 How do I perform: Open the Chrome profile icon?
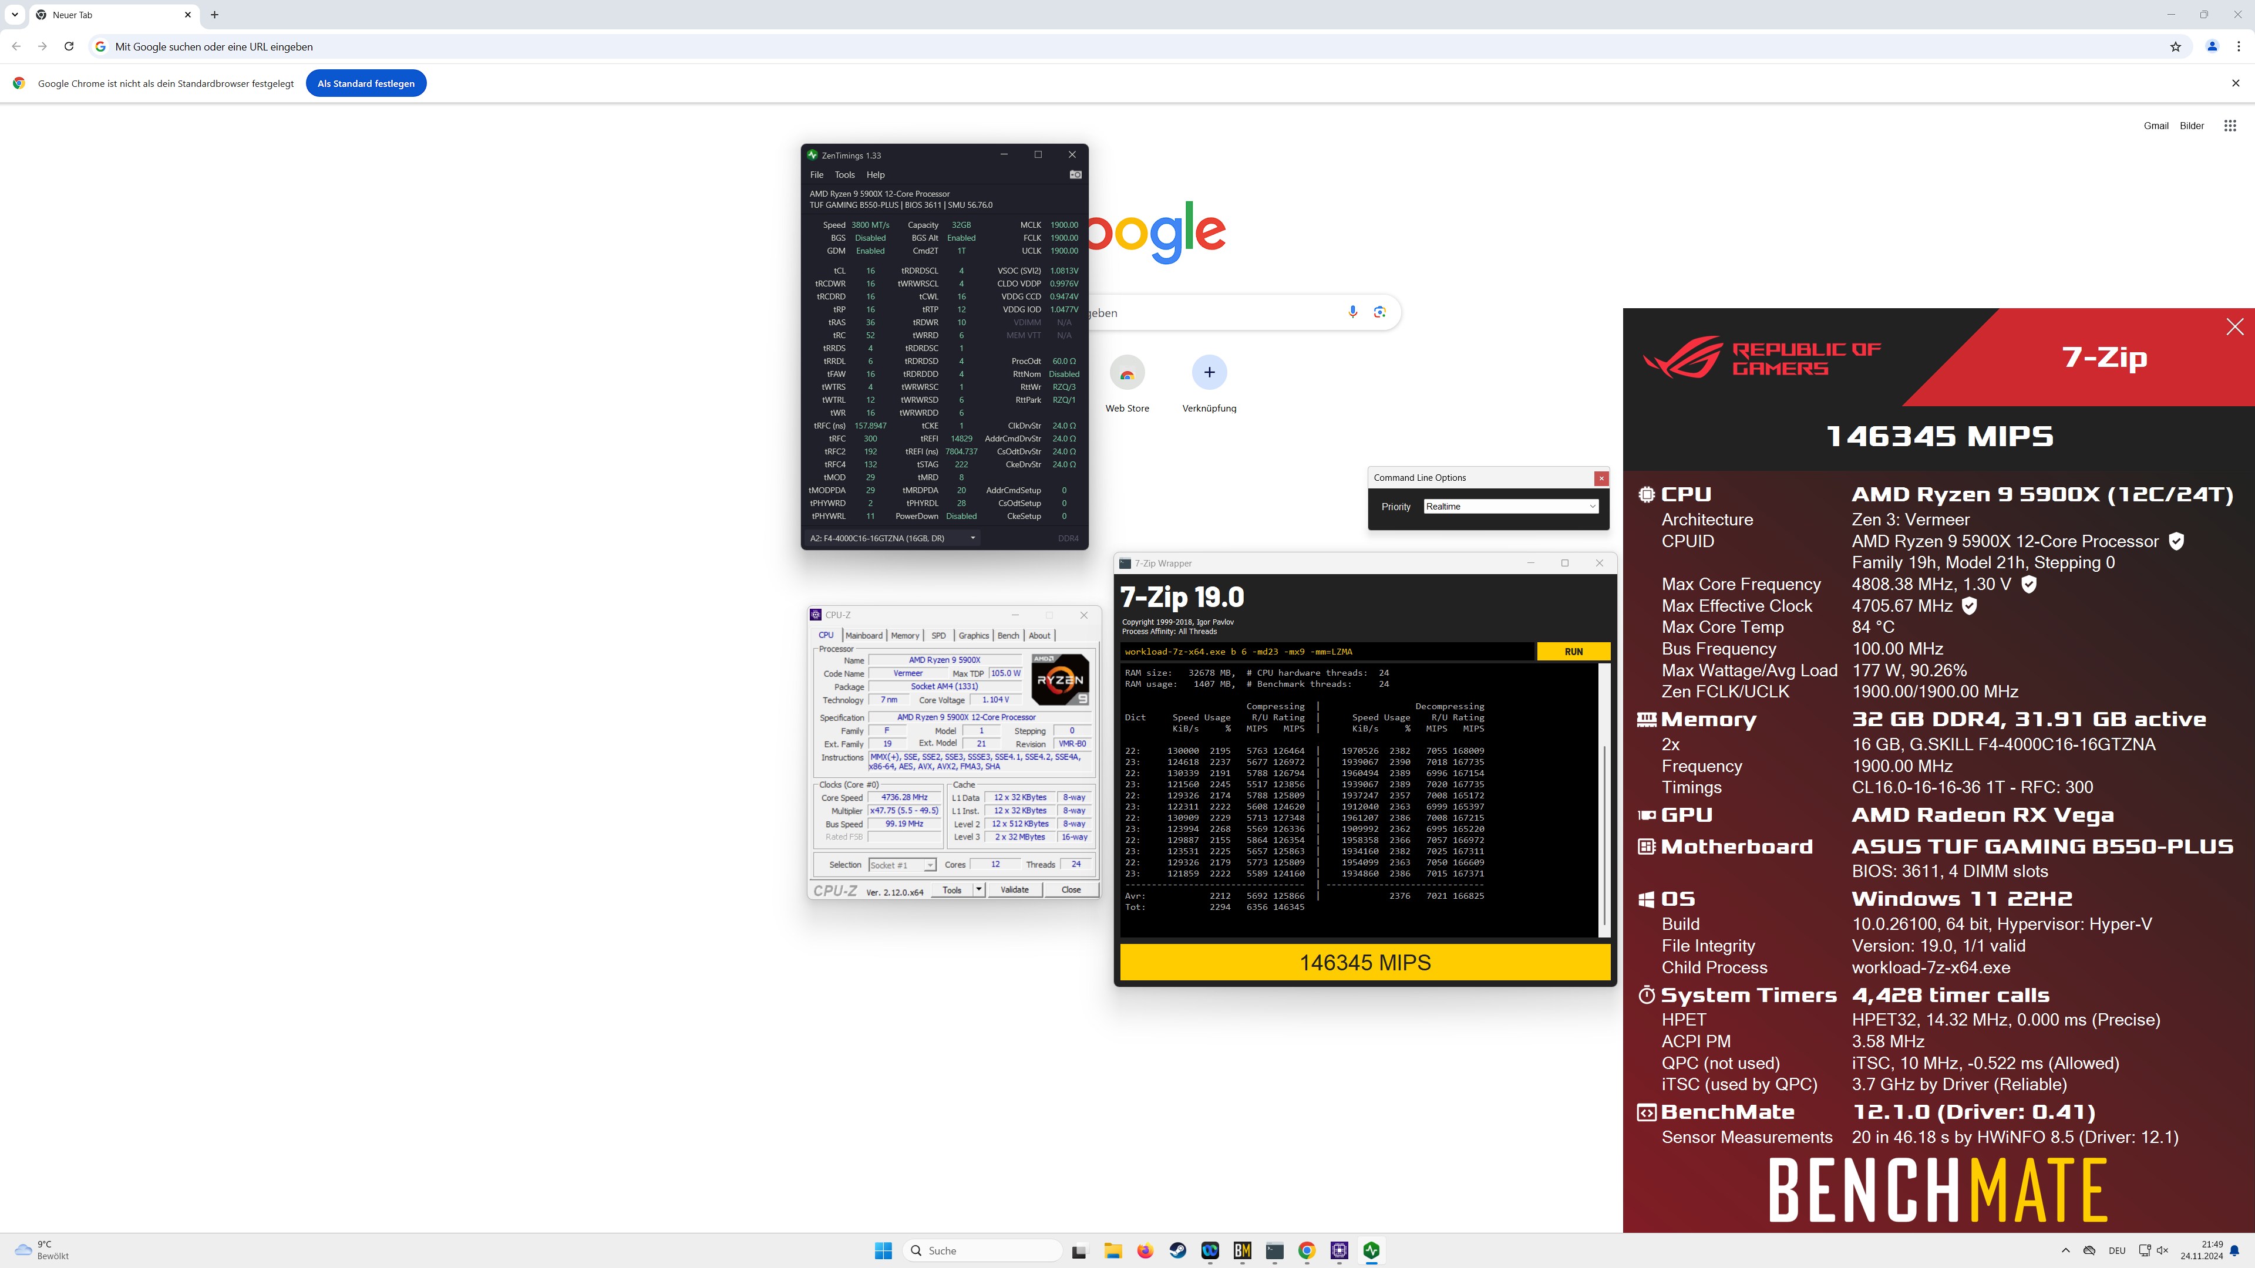point(2212,46)
